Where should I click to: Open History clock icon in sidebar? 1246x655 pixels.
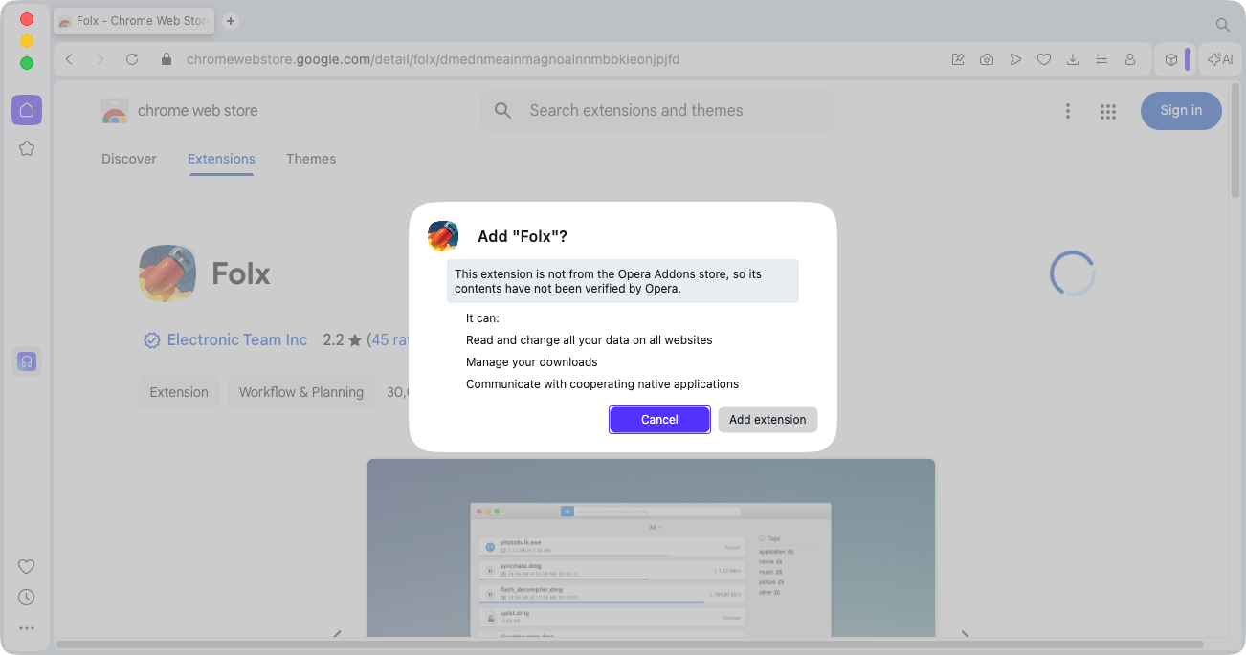point(27,598)
